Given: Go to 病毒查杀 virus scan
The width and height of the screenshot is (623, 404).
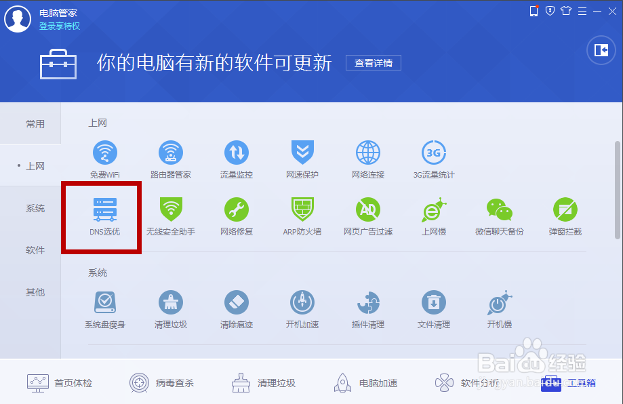Looking at the screenshot, I should pyautogui.click(x=162, y=383).
